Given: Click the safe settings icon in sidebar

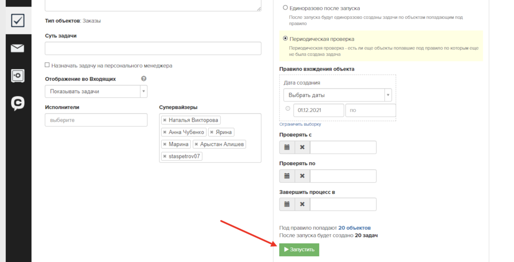Looking at the screenshot, I should (x=18, y=76).
